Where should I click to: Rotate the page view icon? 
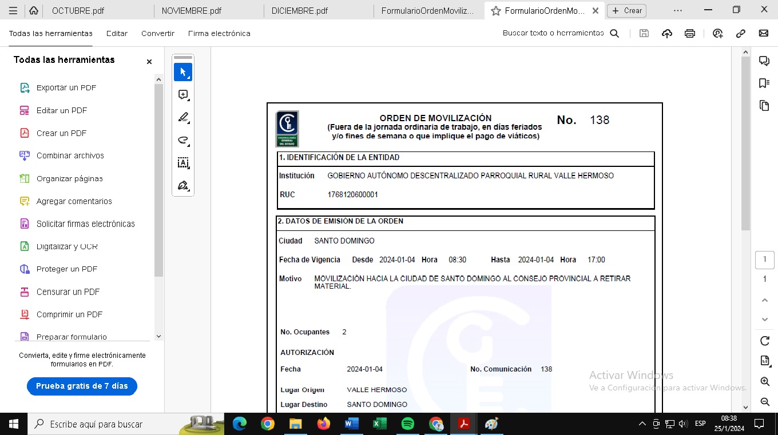pyautogui.click(x=764, y=341)
